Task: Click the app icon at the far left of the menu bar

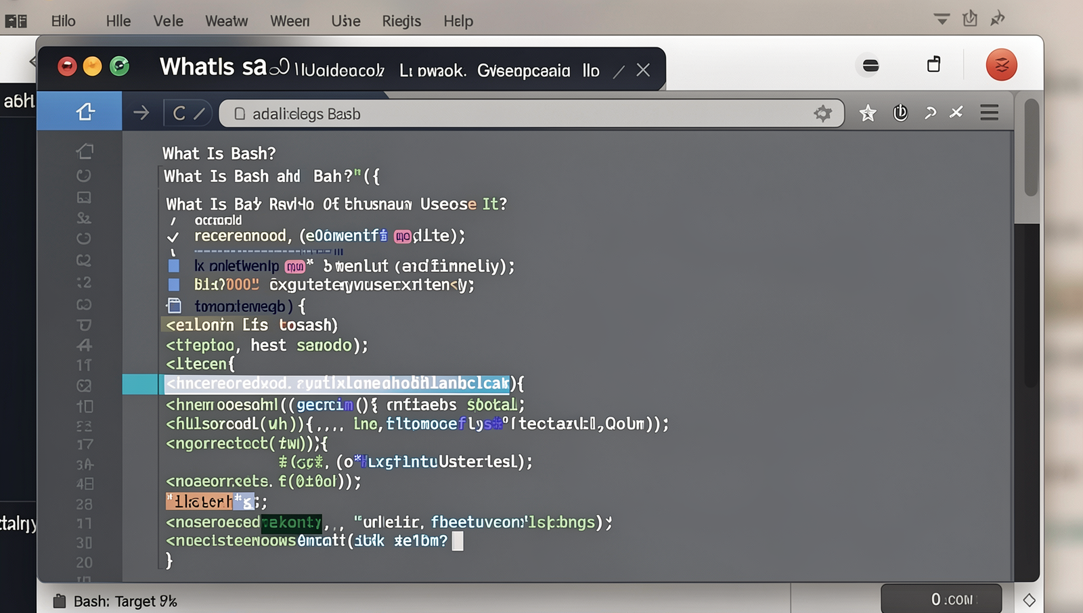Action: pos(16,21)
